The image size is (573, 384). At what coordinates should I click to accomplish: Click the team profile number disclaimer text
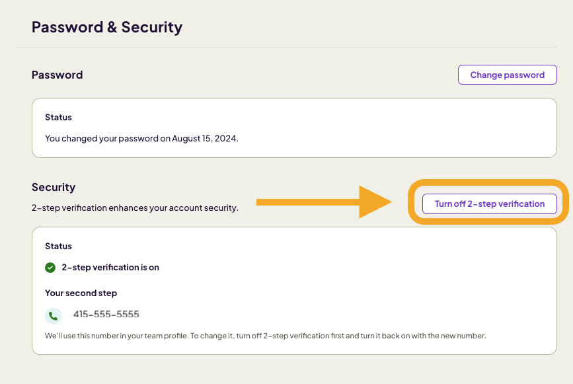coord(266,335)
